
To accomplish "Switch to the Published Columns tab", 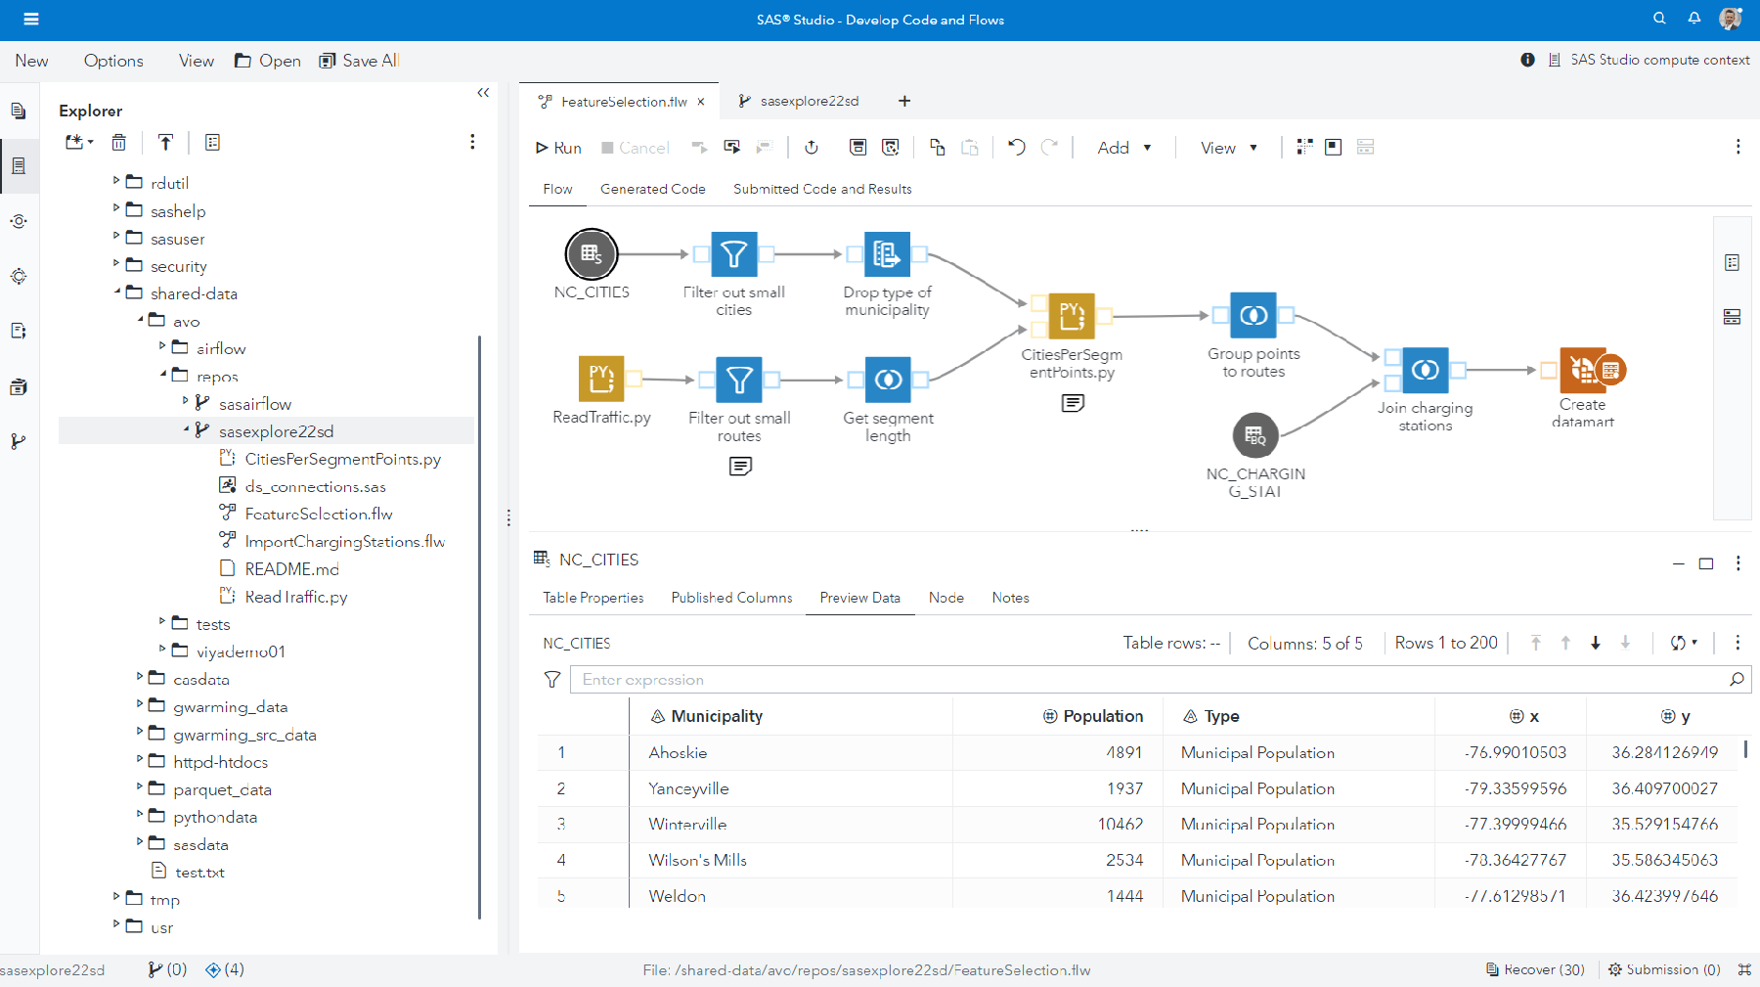I will pyautogui.click(x=731, y=598).
